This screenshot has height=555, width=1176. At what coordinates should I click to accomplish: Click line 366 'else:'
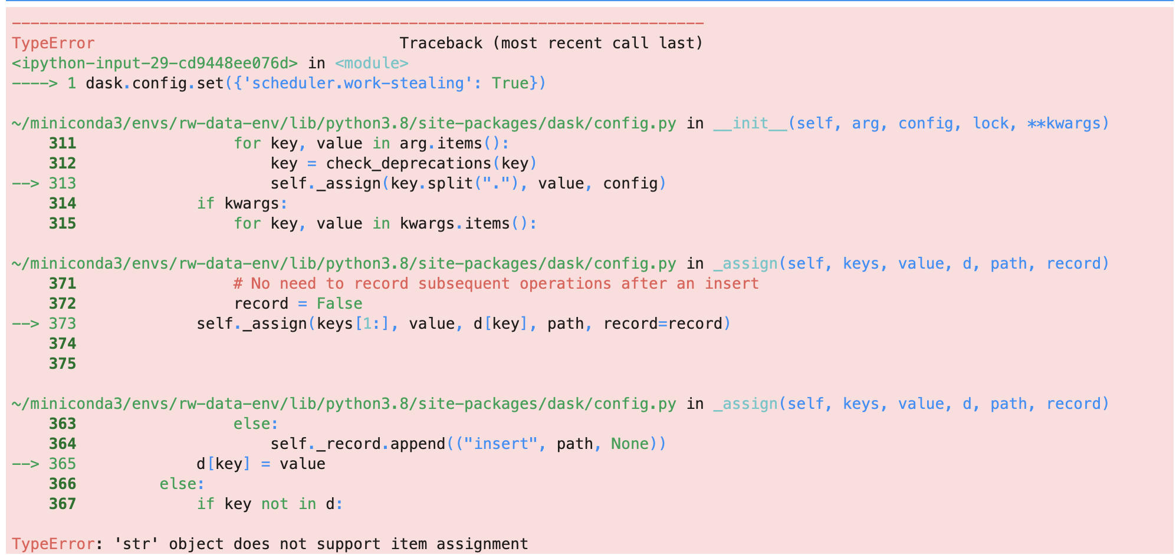(182, 484)
